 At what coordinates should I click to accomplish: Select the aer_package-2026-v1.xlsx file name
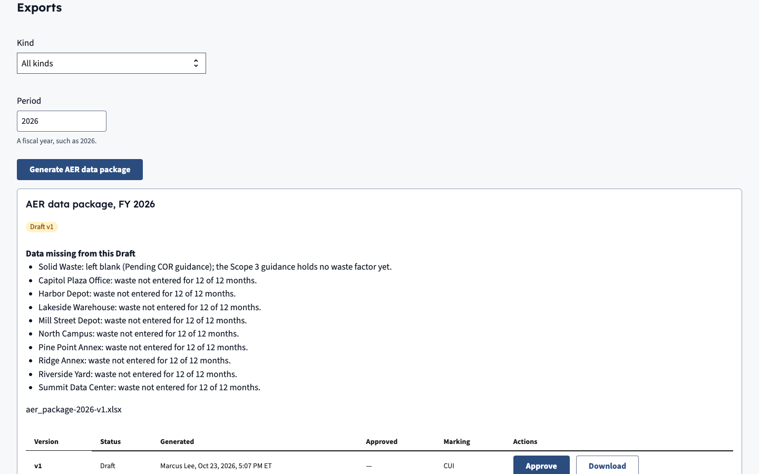click(x=74, y=409)
